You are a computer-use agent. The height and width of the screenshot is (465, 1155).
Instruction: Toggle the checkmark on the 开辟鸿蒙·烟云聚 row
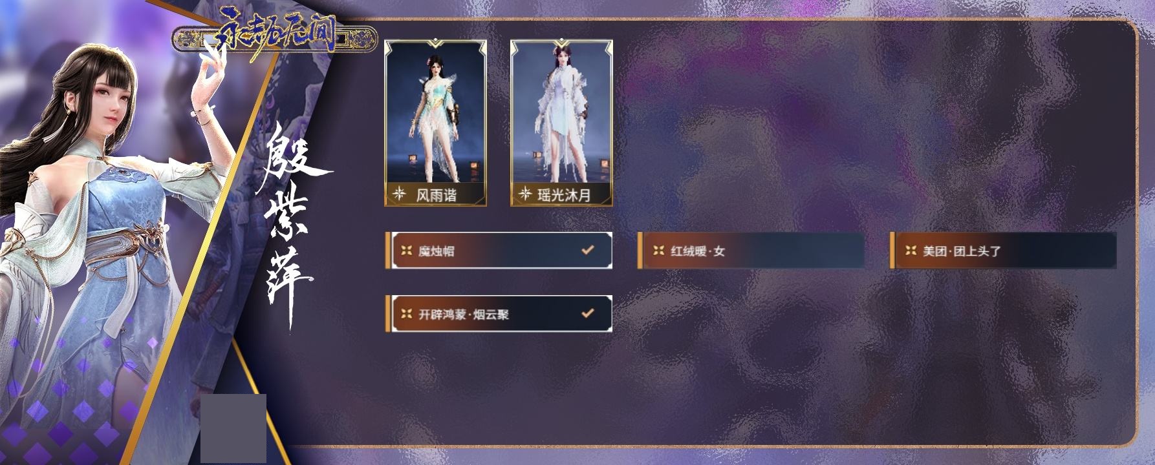[x=587, y=313]
